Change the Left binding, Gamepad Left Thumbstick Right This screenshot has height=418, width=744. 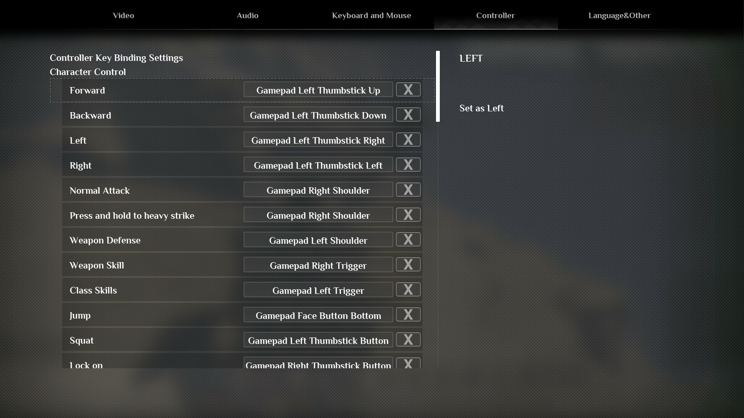pyautogui.click(x=318, y=140)
